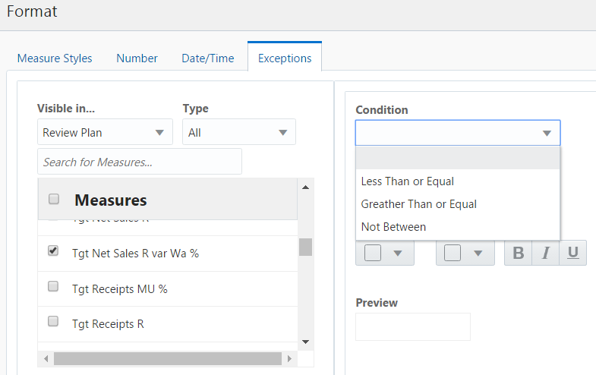Toggle Underline text formatting
596x375 pixels.
coord(572,253)
